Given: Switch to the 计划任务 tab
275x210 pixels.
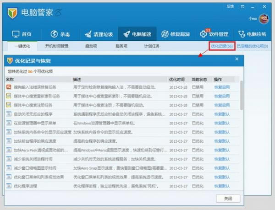Looking at the screenshot, I should (x=152, y=46).
